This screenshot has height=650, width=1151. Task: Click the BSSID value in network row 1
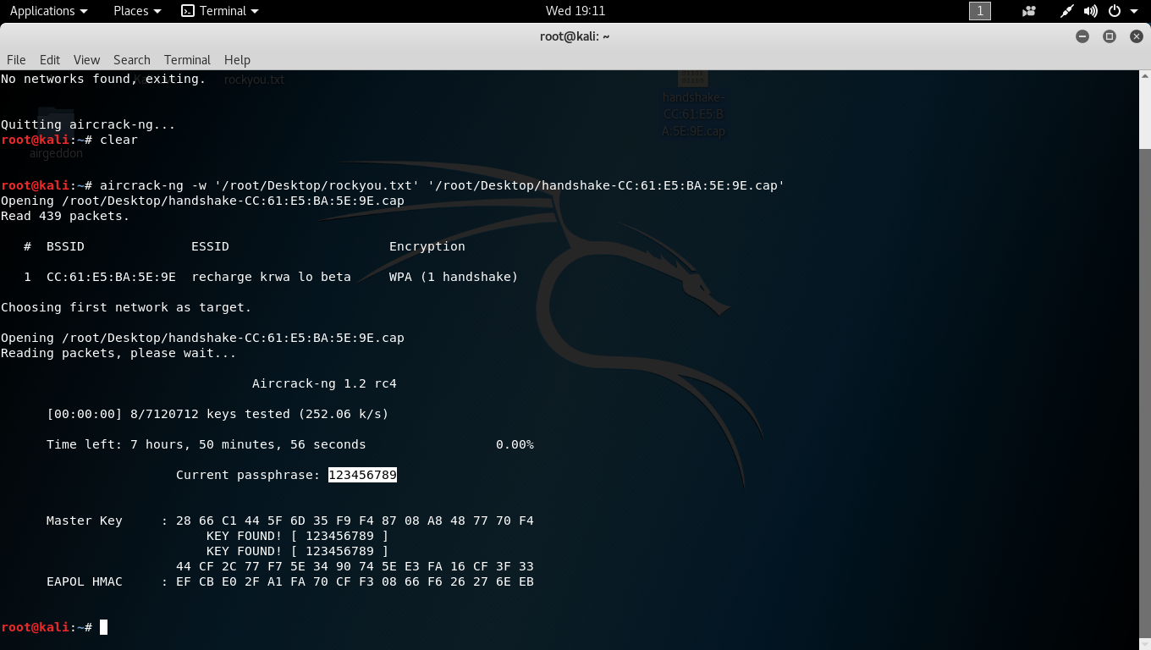pos(111,277)
